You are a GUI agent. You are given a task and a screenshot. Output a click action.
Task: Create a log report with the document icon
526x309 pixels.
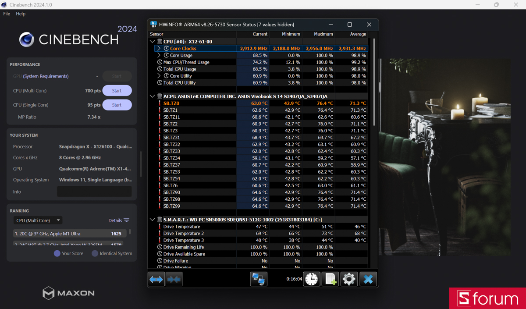[330, 279]
